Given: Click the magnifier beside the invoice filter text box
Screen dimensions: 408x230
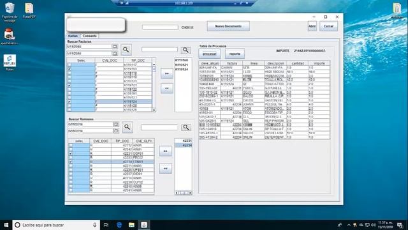Looking at the screenshot, I should [186, 50].
